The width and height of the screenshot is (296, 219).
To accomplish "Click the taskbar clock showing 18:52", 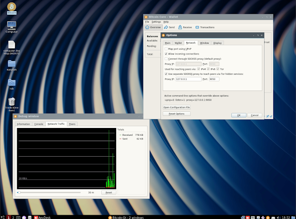I will pyautogui.click(x=286, y=218).
